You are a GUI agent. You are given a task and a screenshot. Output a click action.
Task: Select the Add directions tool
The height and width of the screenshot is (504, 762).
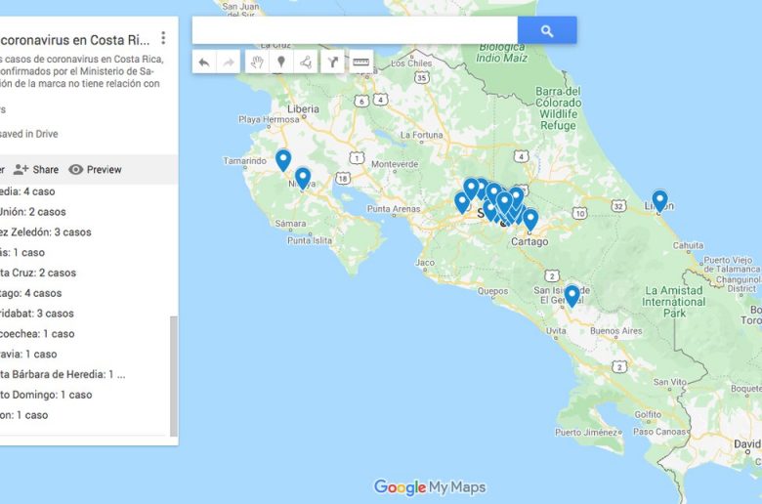[333, 63]
